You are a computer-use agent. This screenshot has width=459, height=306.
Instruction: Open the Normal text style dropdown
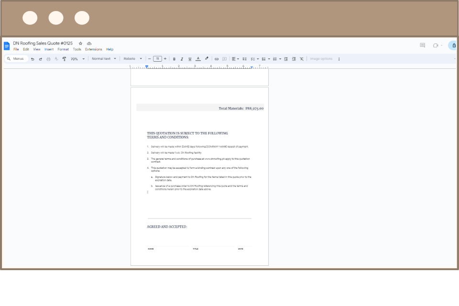104,58
